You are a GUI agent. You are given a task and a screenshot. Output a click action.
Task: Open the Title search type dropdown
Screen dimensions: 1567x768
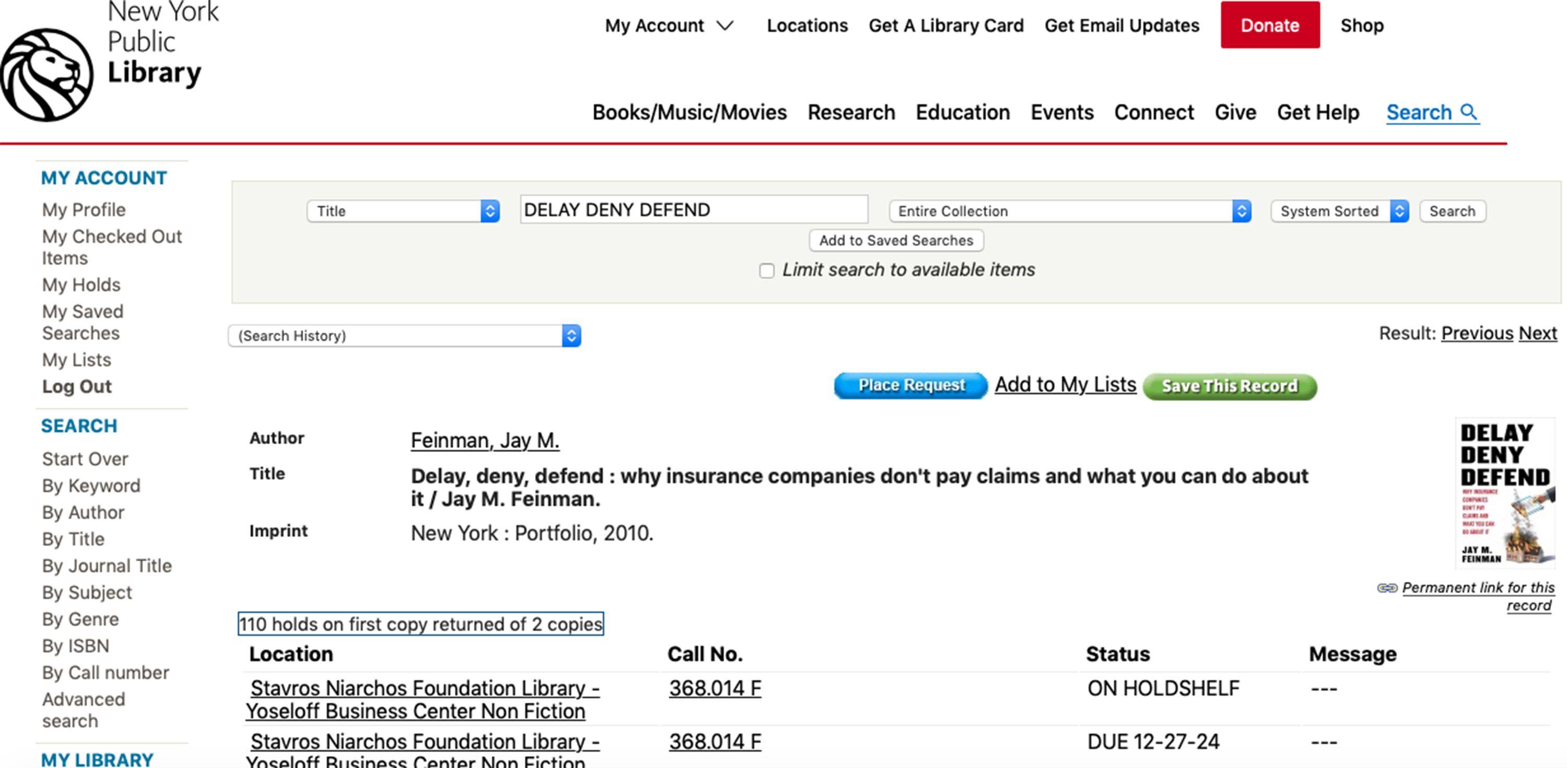coord(403,211)
